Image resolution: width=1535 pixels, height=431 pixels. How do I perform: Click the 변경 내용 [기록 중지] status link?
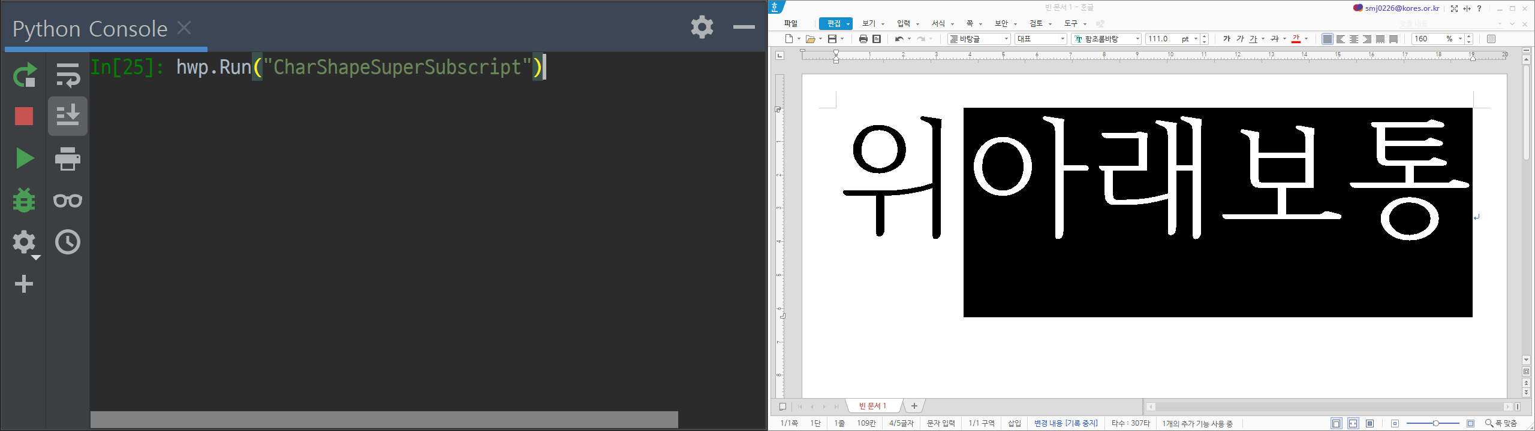[1066, 423]
